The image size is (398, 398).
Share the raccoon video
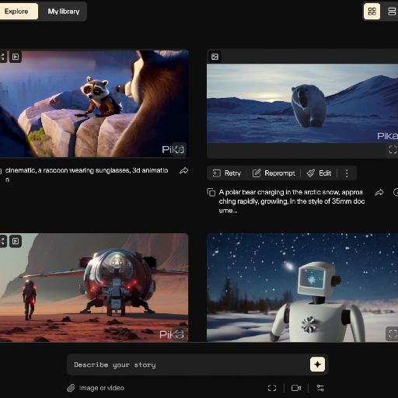pos(184,170)
